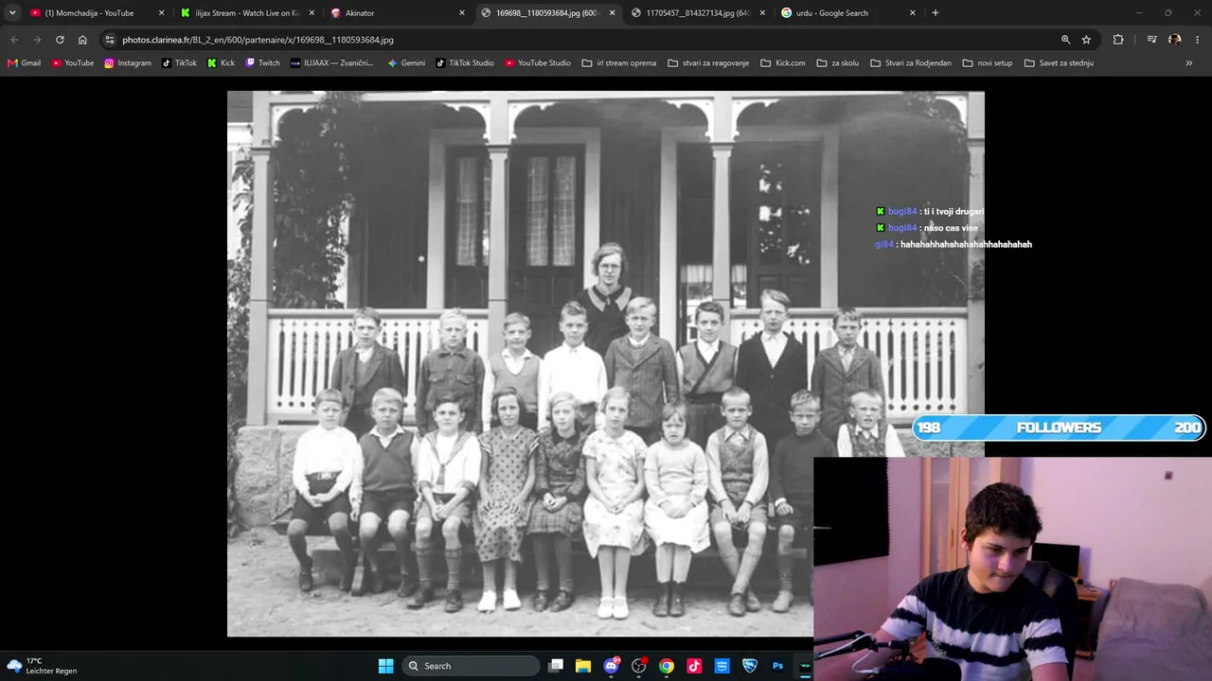
Task: Open the weather widget showing Leichter Regen
Action: (42, 666)
